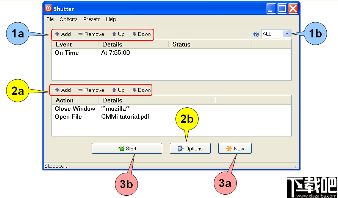Open the File menu
Screen dimensions: 338x198
coord(50,19)
